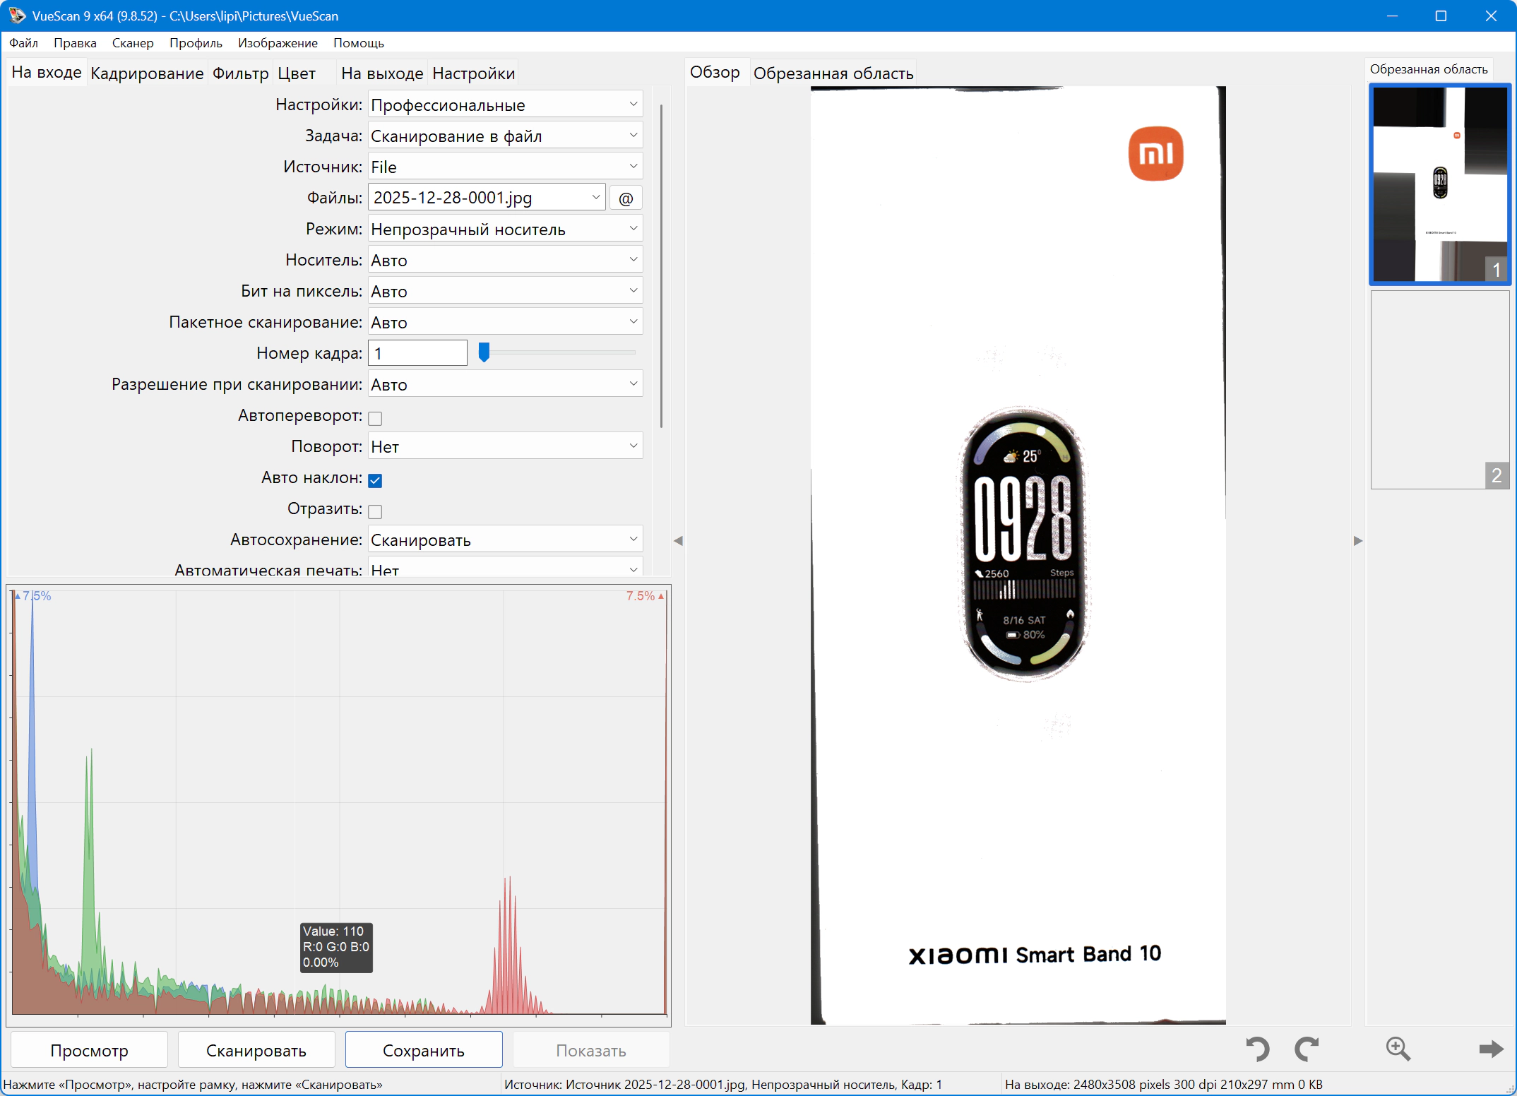Open the Настройки dropdown showing Профессиональные

click(505, 105)
